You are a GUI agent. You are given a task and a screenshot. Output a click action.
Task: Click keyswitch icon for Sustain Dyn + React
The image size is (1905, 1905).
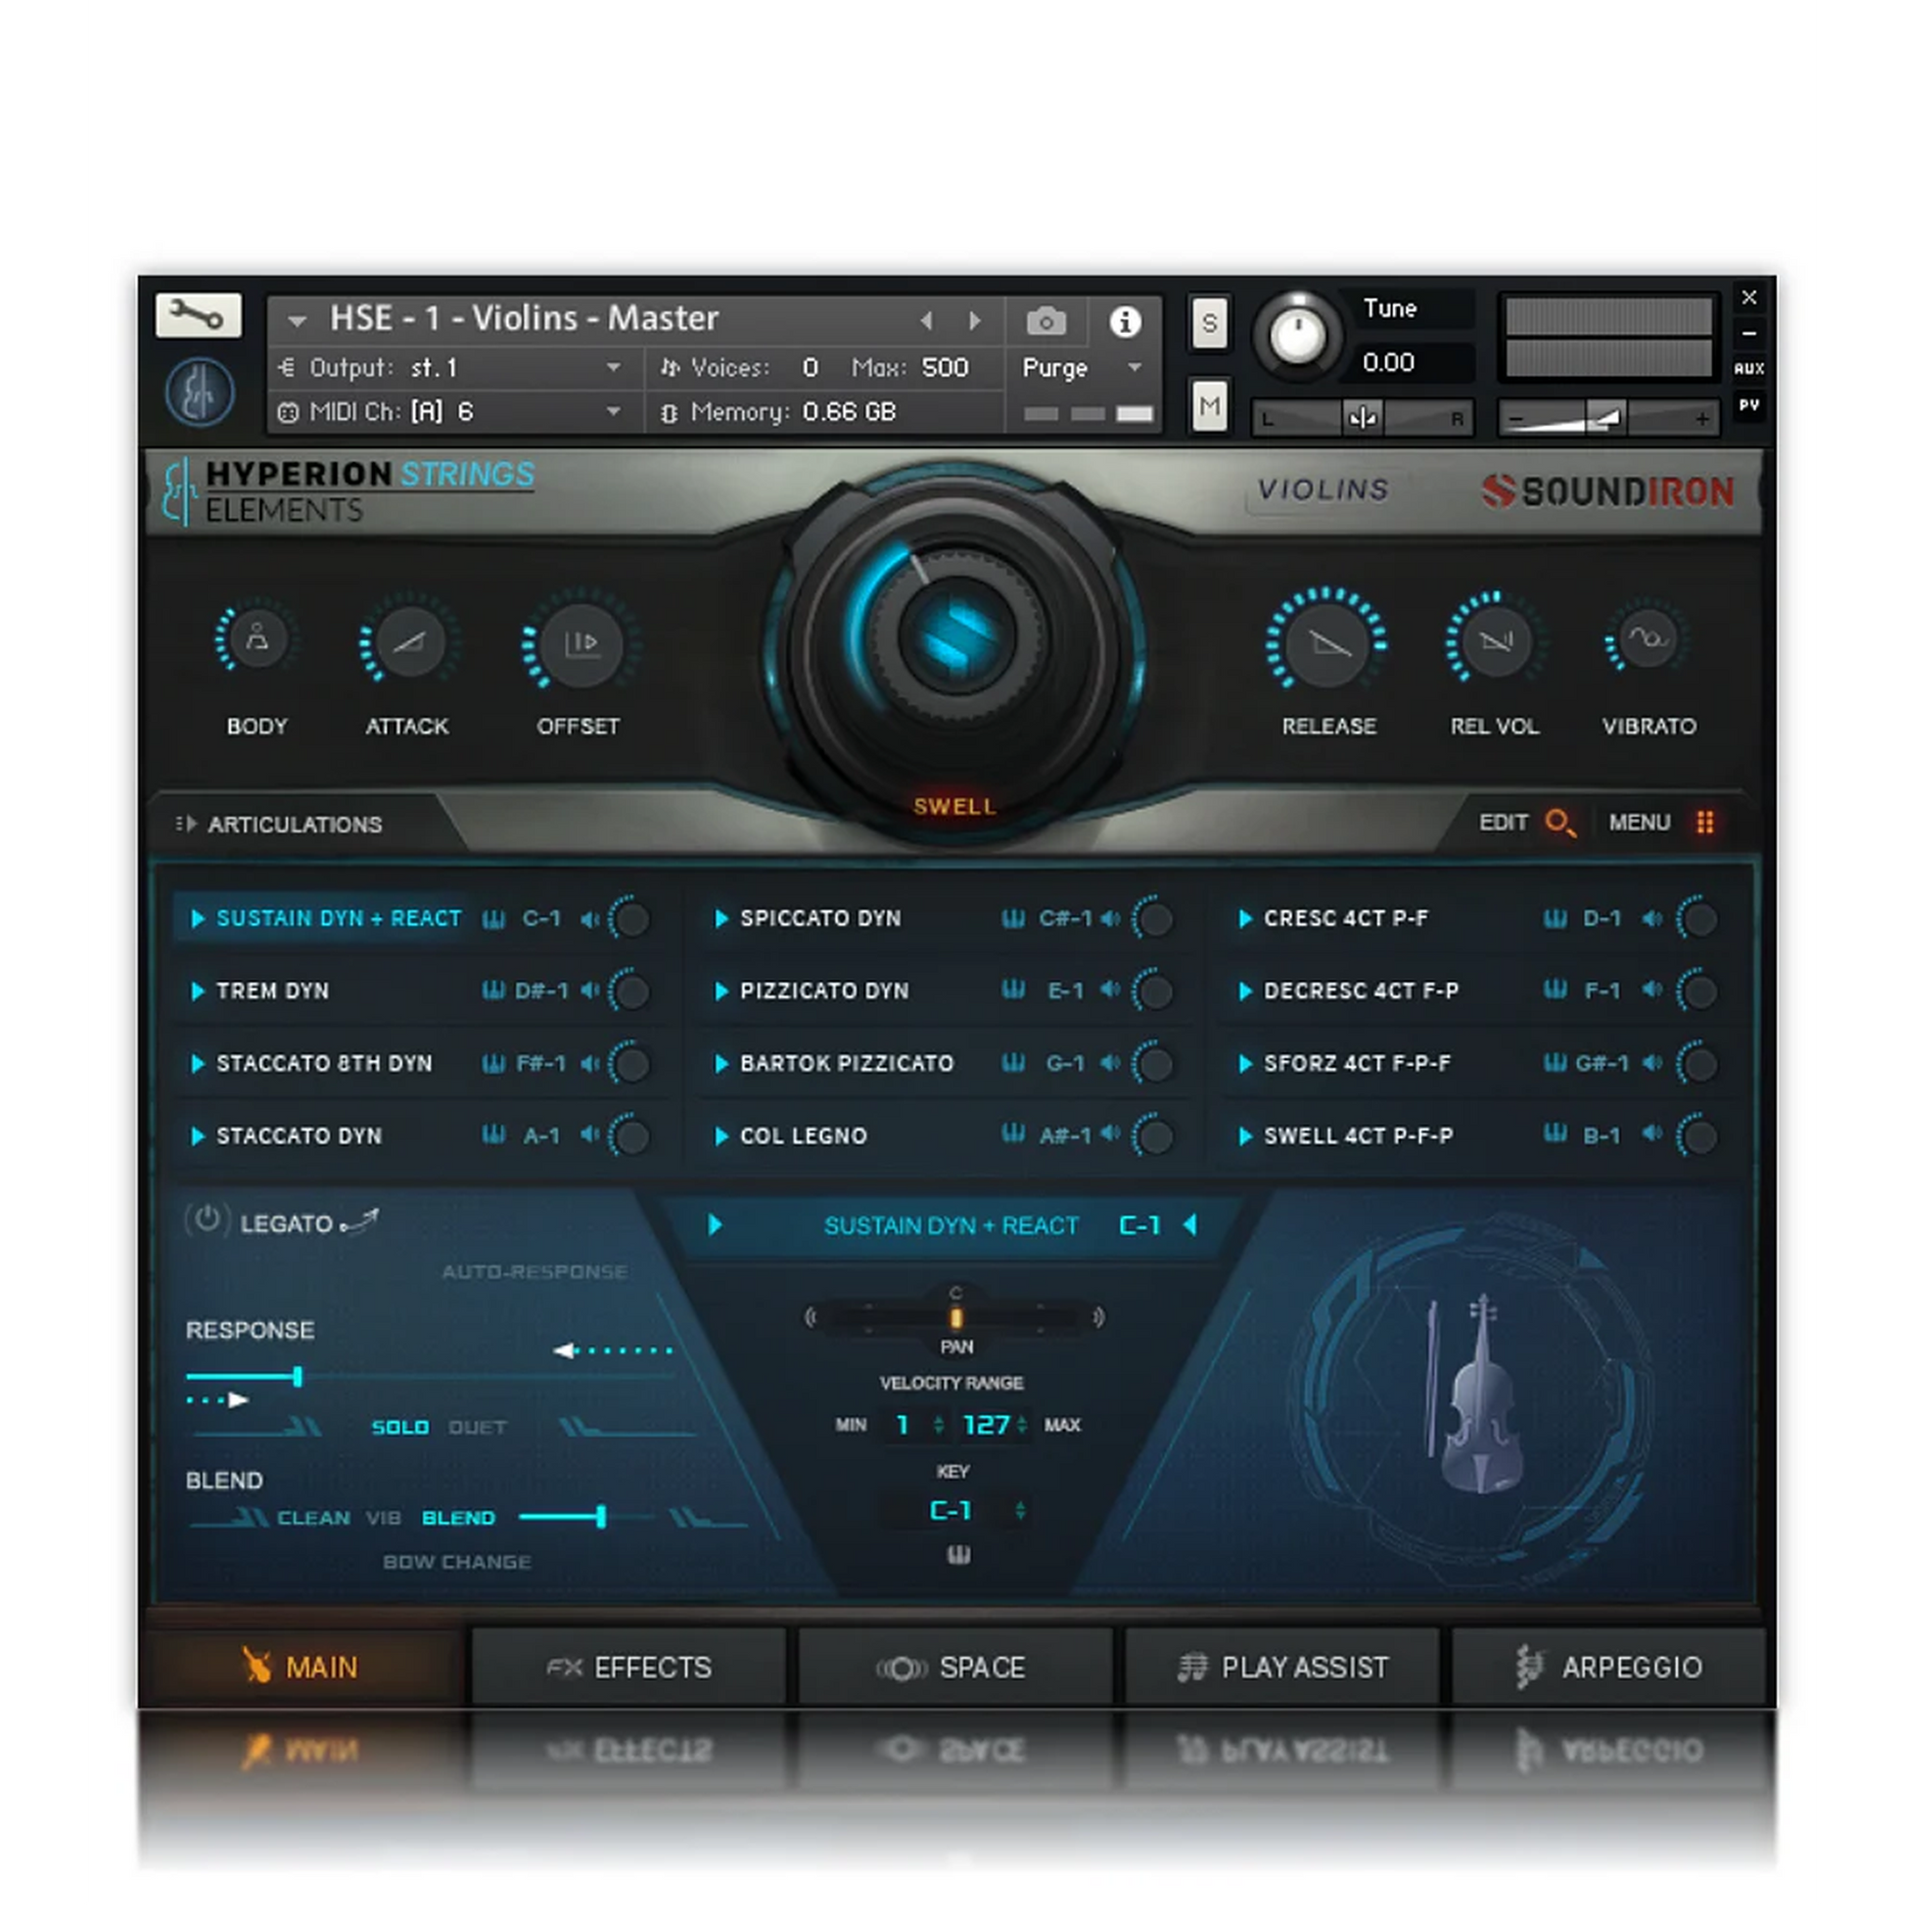point(494,919)
